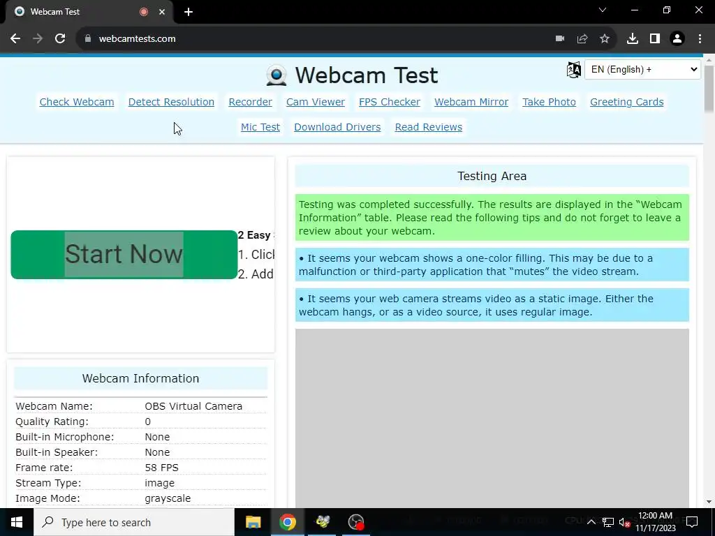Open OBS Studio from the taskbar

[x=356, y=522]
